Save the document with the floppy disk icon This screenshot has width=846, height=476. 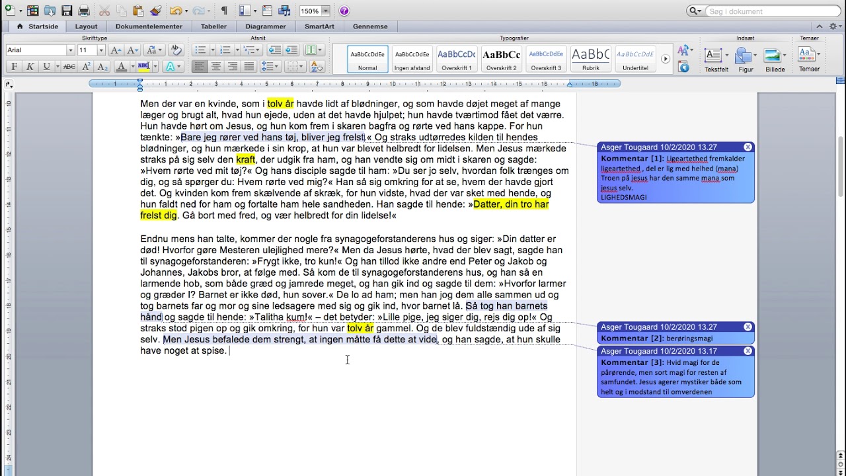pos(67,11)
